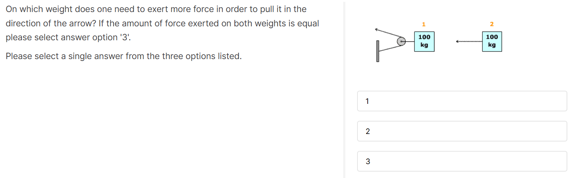The height and width of the screenshot is (178, 573).
Task: Click the orange "2" label above second weight
Action: pos(491,24)
